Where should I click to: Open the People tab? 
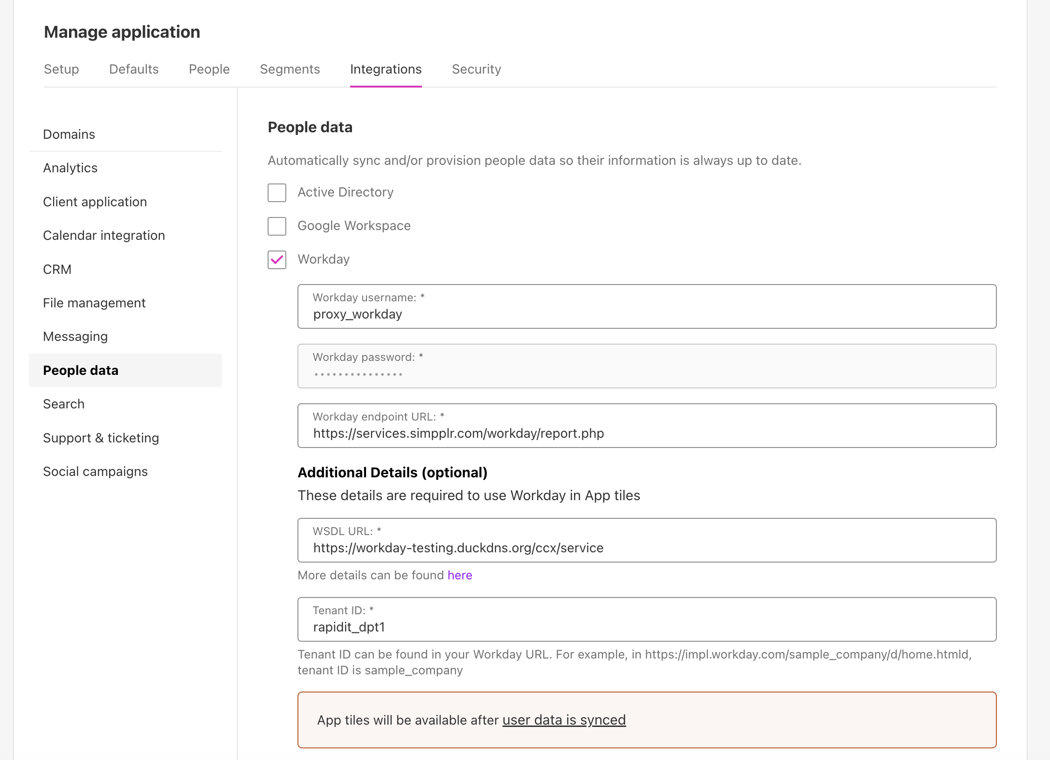tap(209, 69)
